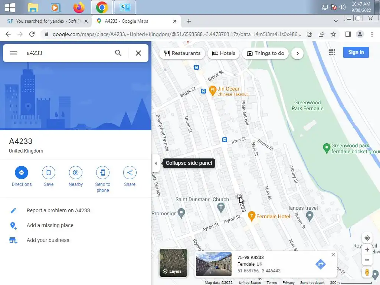Close the 75-98 A4233 location card
This screenshot has width=380, height=285.
tap(333, 255)
